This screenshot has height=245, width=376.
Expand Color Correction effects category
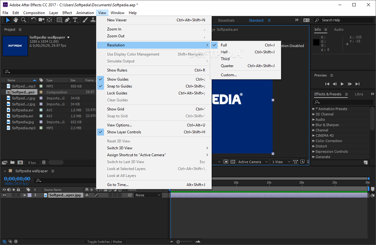(314, 141)
